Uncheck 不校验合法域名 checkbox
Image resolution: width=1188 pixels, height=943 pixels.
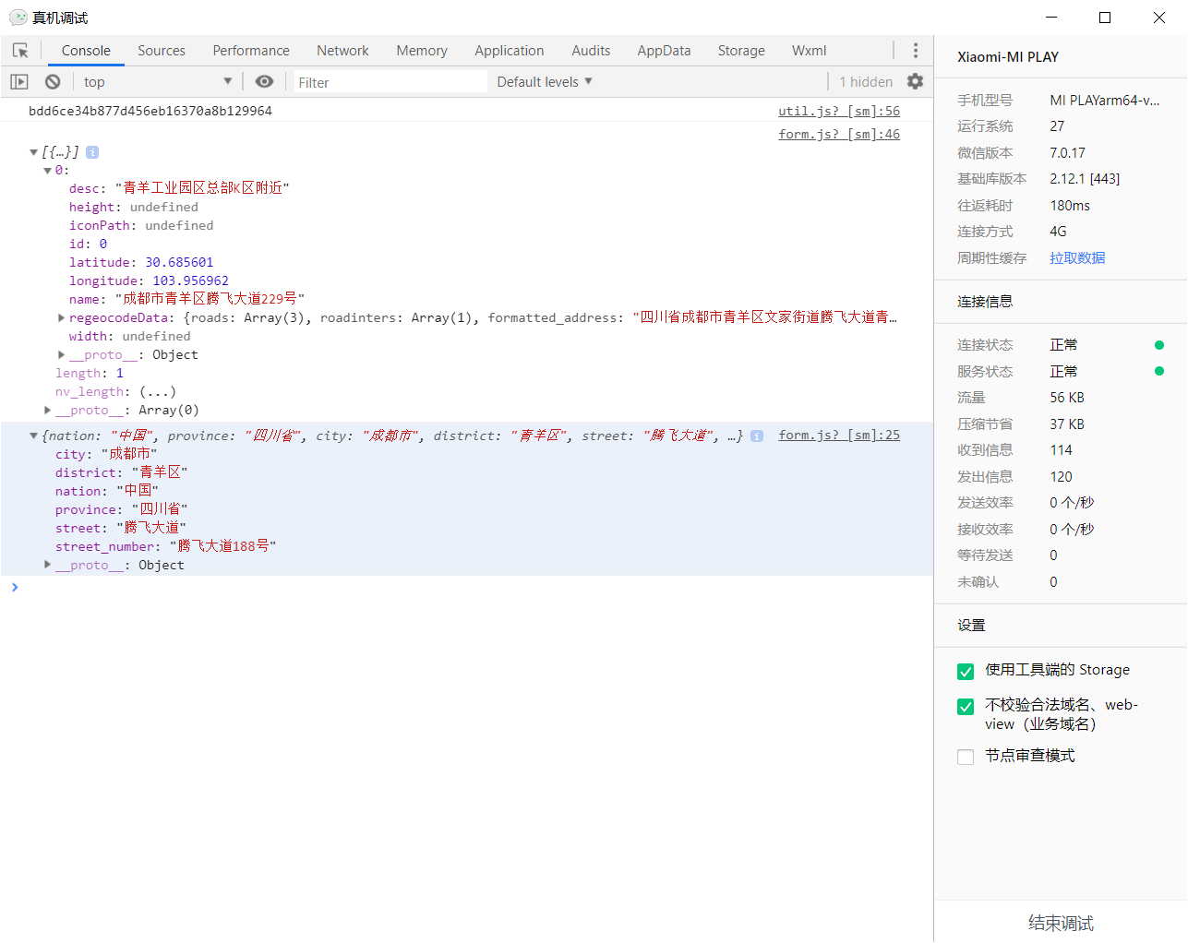[966, 707]
